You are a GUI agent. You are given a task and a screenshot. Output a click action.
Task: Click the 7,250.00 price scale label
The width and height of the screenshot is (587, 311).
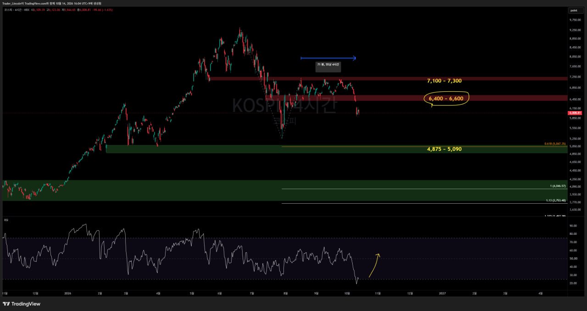576,77
